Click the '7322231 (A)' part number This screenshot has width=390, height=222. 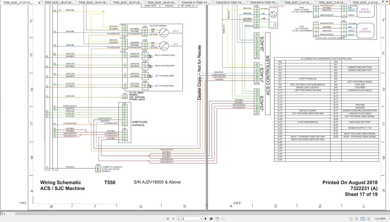click(x=364, y=188)
